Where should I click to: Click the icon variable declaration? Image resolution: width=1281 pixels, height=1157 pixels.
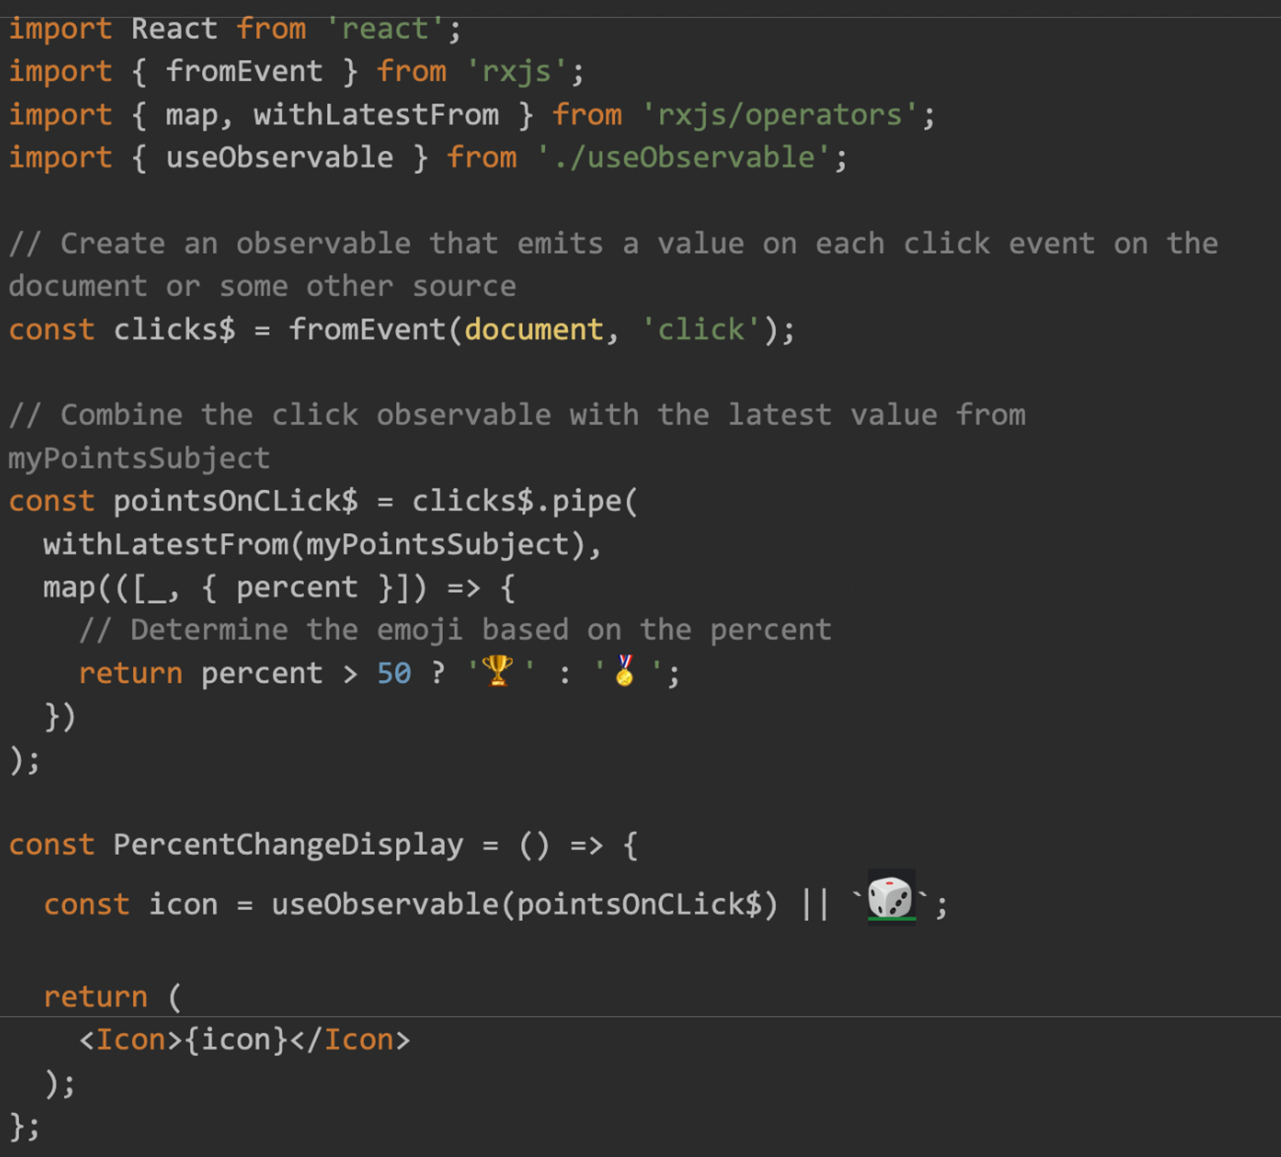coord(183,904)
